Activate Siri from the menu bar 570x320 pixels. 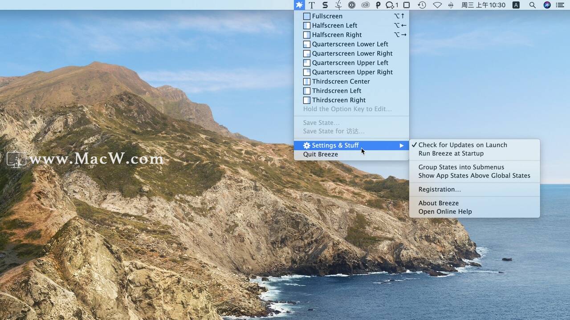pos(547,5)
